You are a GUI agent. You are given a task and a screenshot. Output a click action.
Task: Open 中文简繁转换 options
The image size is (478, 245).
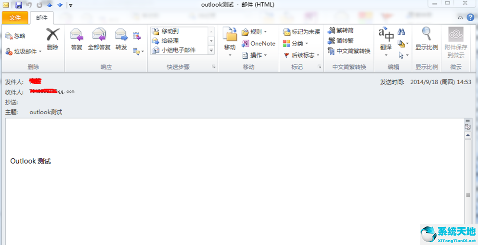pyautogui.click(x=349, y=51)
